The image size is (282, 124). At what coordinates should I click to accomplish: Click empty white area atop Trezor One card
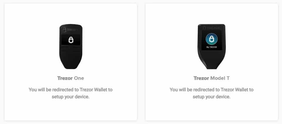point(71,13)
